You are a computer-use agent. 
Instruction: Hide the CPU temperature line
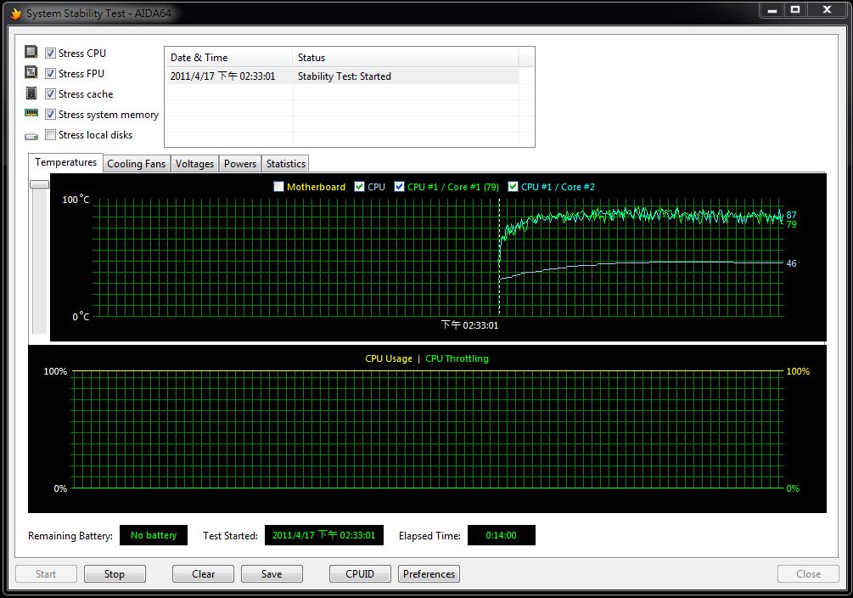tap(359, 187)
